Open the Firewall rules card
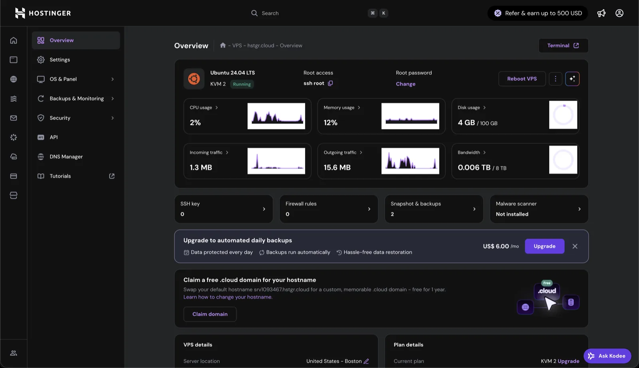This screenshot has height=368, width=639. coord(329,209)
